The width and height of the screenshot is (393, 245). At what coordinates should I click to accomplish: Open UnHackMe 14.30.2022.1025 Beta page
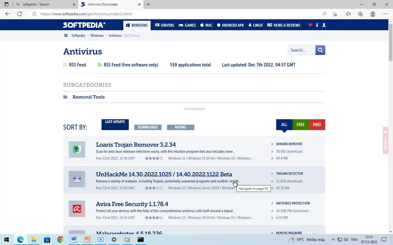point(164,174)
